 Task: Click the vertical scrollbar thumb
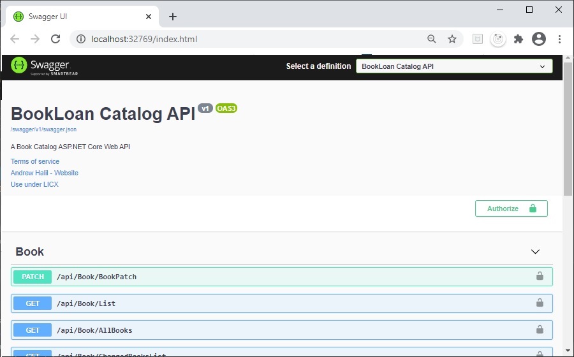pos(568,129)
